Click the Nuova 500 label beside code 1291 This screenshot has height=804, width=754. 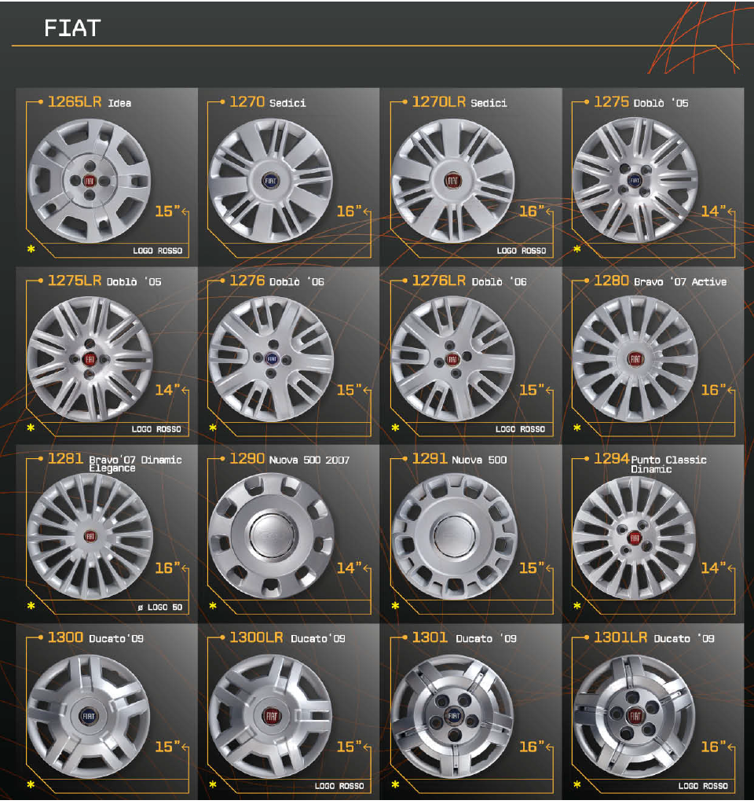[479, 460]
